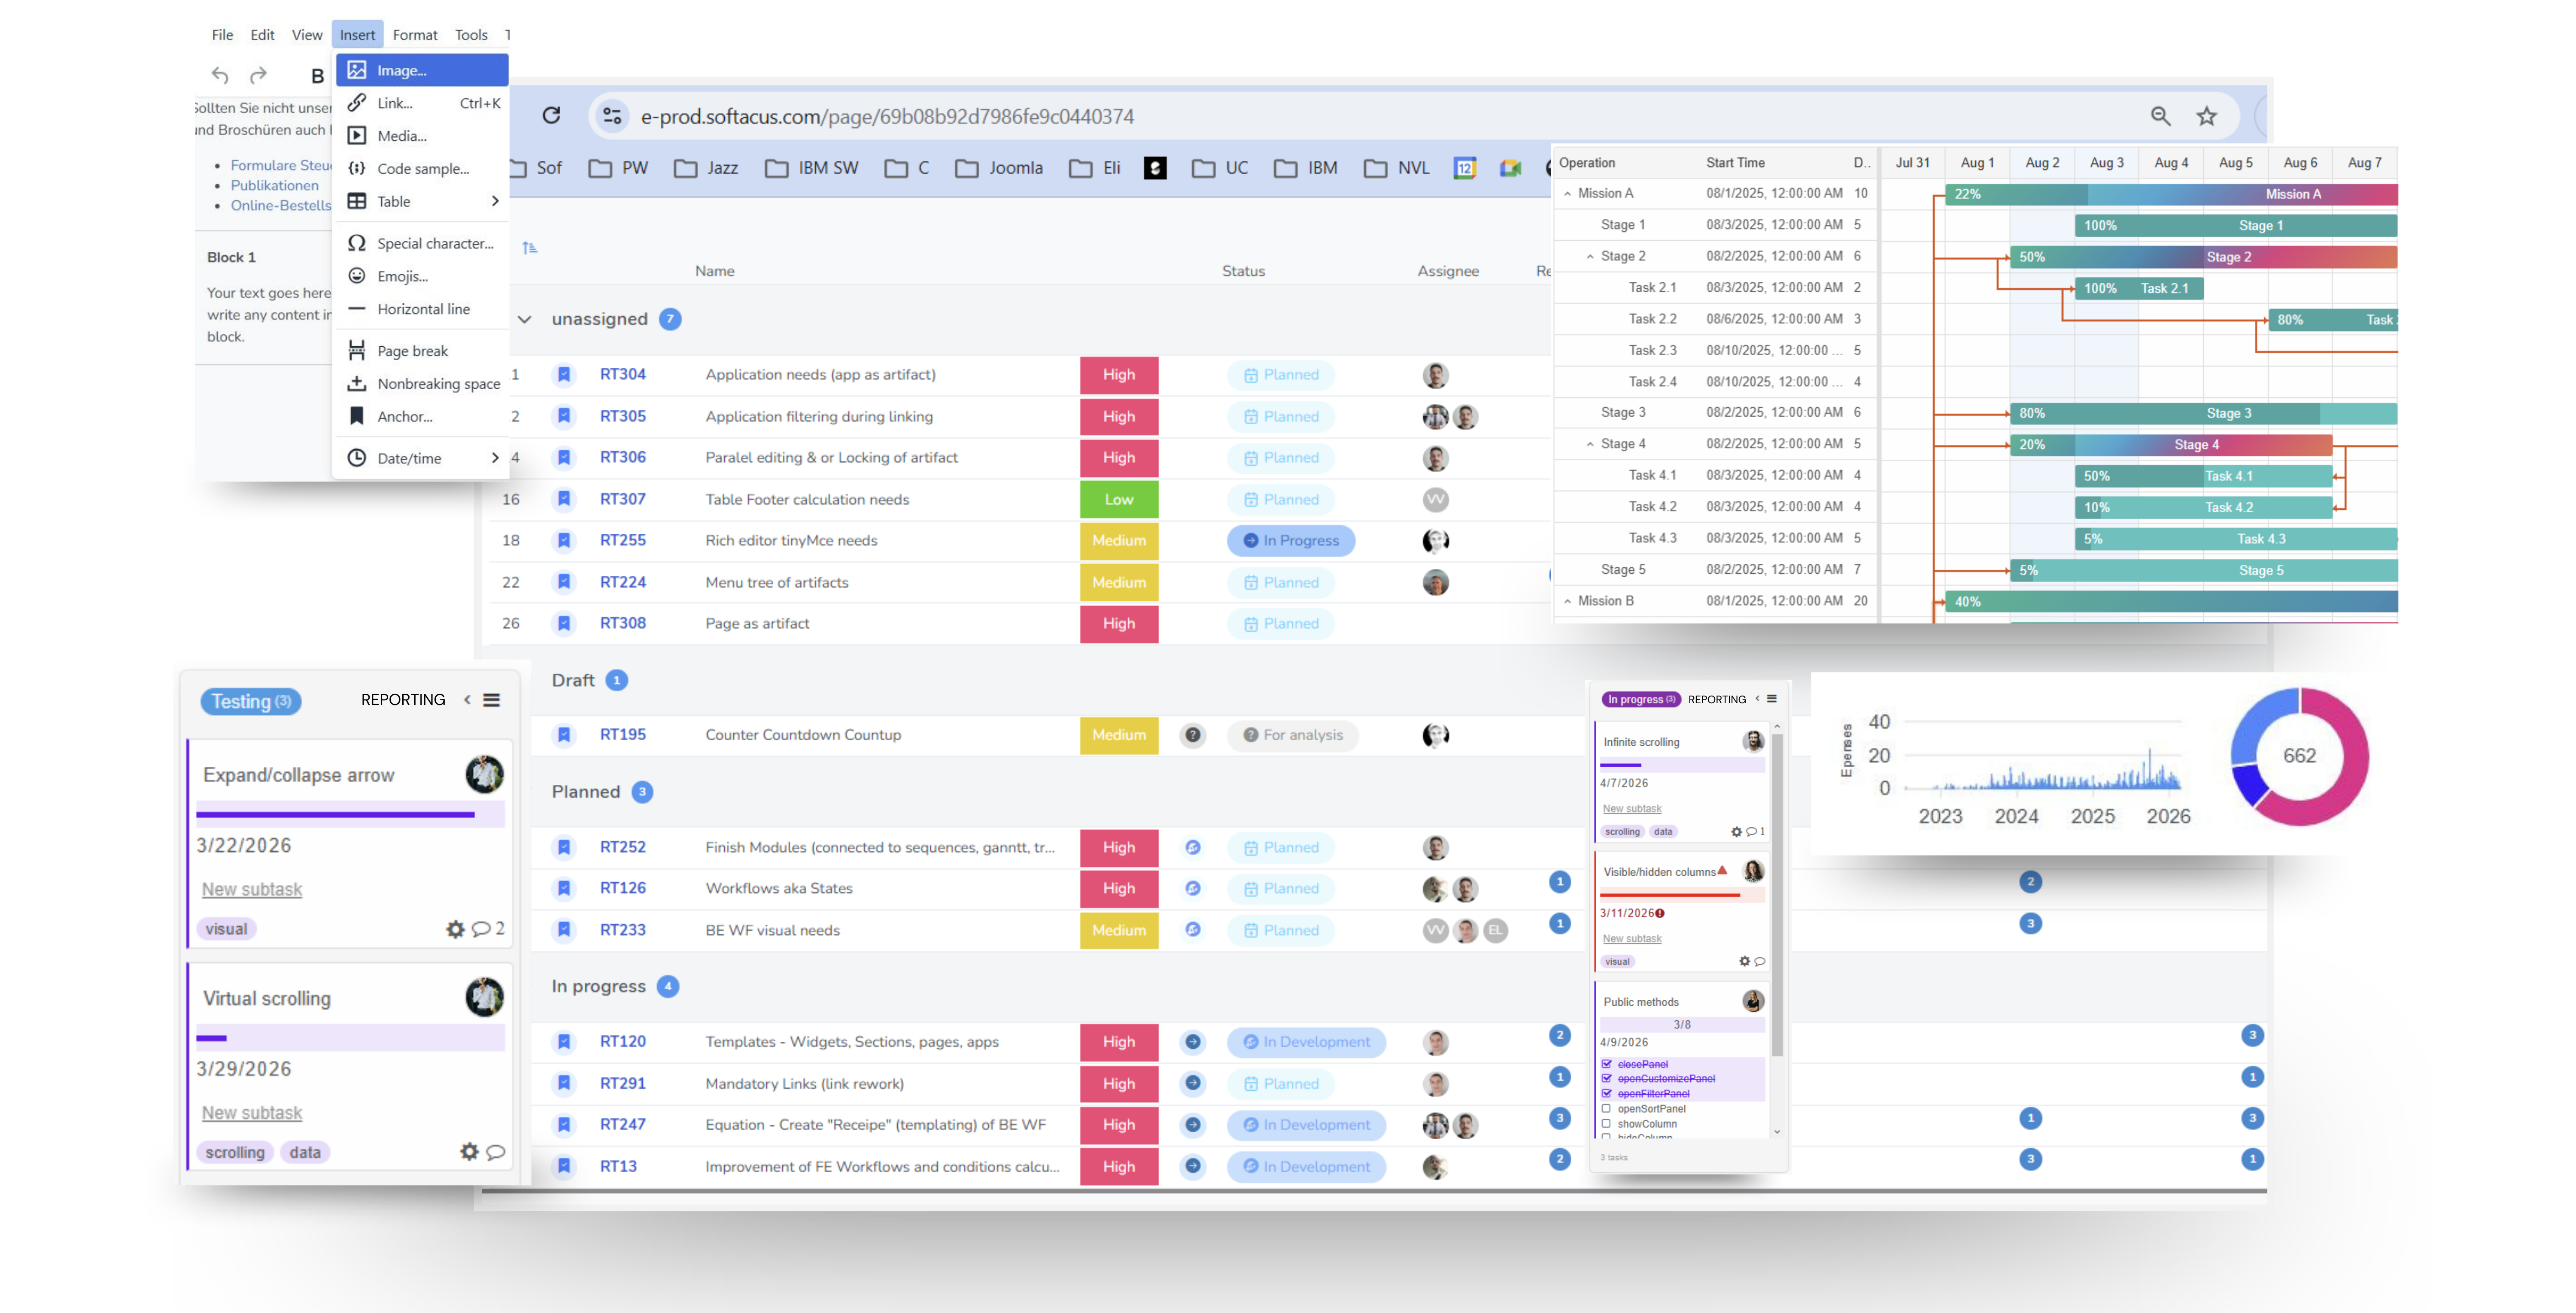The width and height of the screenshot is (2576, 1313).
Task: Check the openSortPanel checkbox
Action: coord(1607,1108)
